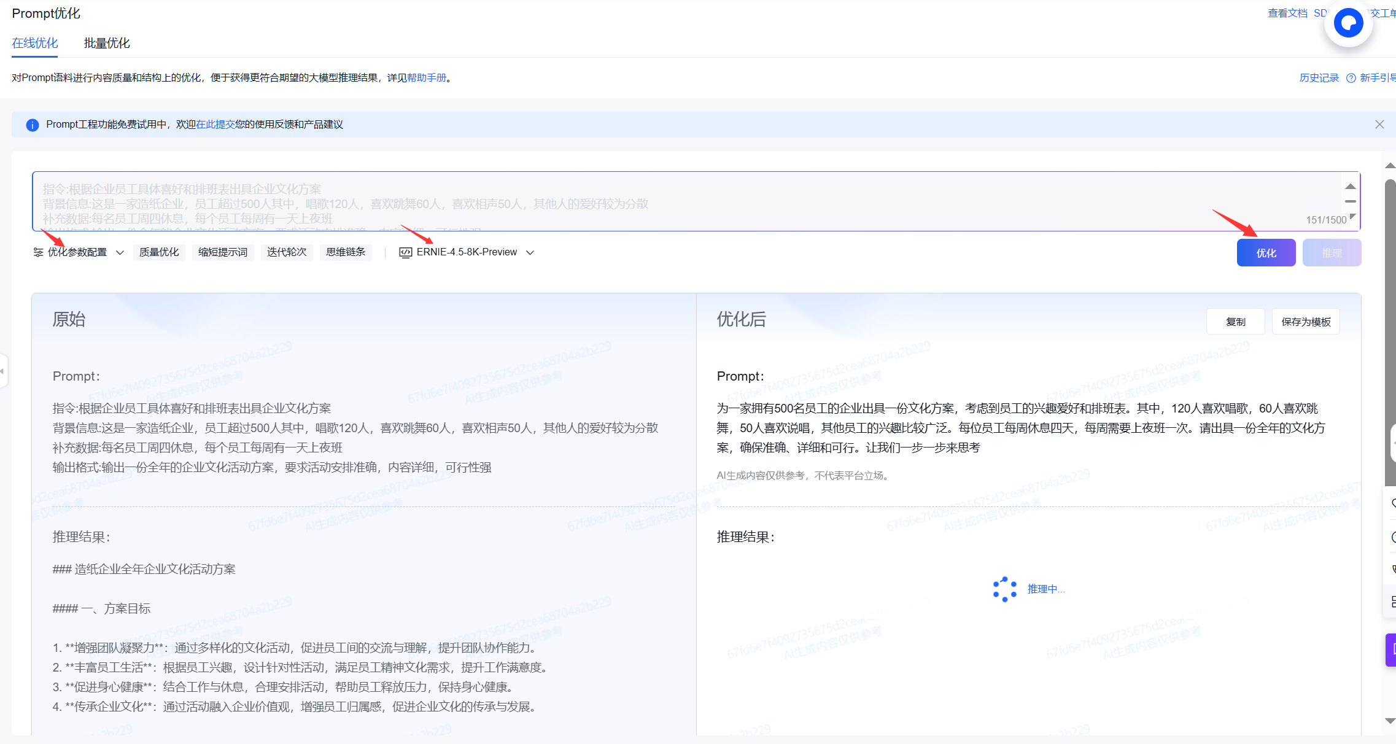Click the left sidebar collapse handle
Image resolution: width=1396 pixels, height=744 pixels.
point(3,371)
